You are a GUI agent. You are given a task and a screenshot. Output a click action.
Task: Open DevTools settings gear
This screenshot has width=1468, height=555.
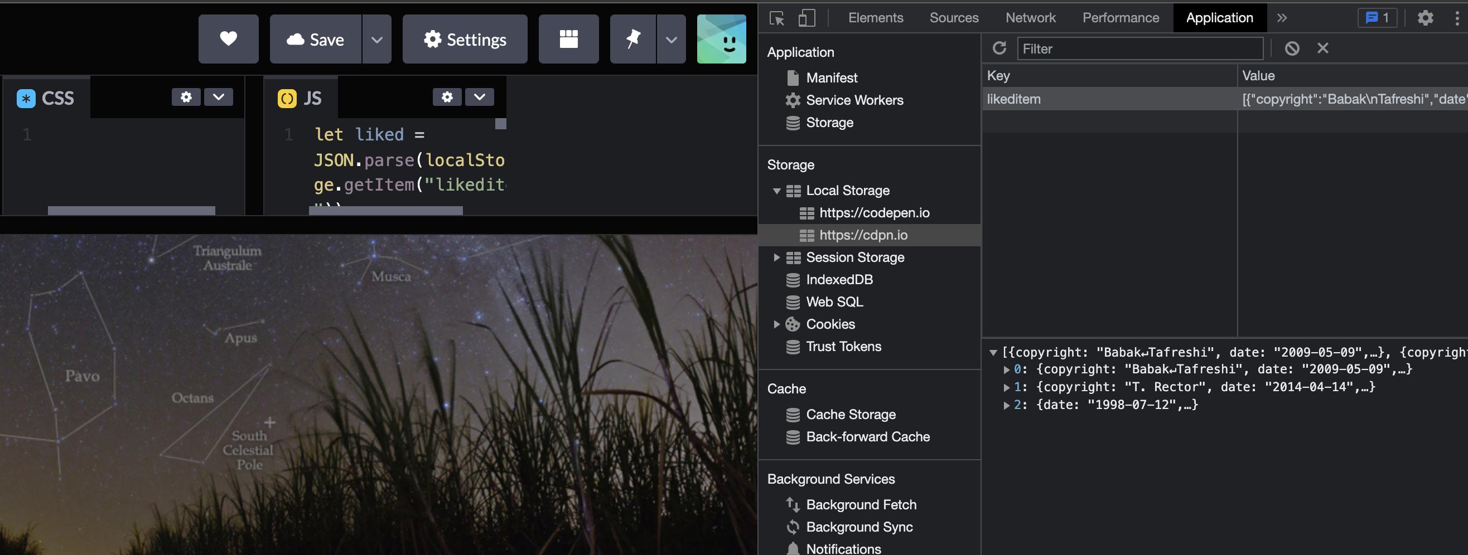pyautogui.click(x=1424, y=18)
